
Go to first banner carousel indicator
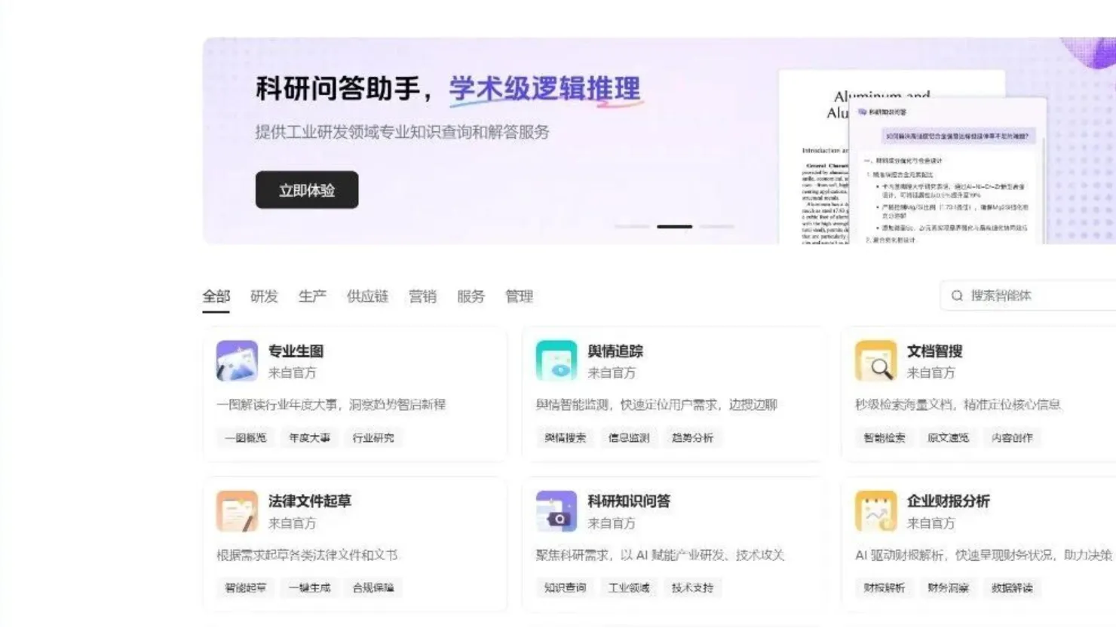(x=632, y=226)
